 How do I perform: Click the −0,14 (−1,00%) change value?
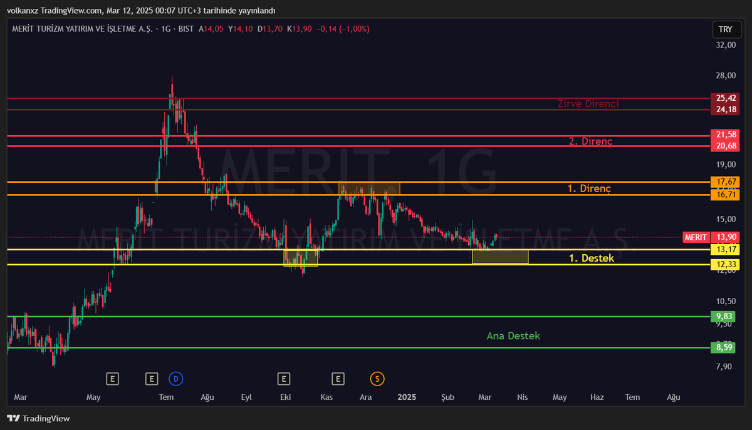coord(343,29)
